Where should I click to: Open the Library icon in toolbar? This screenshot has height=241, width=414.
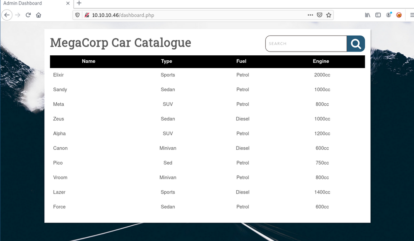click(x=368, y=15)
